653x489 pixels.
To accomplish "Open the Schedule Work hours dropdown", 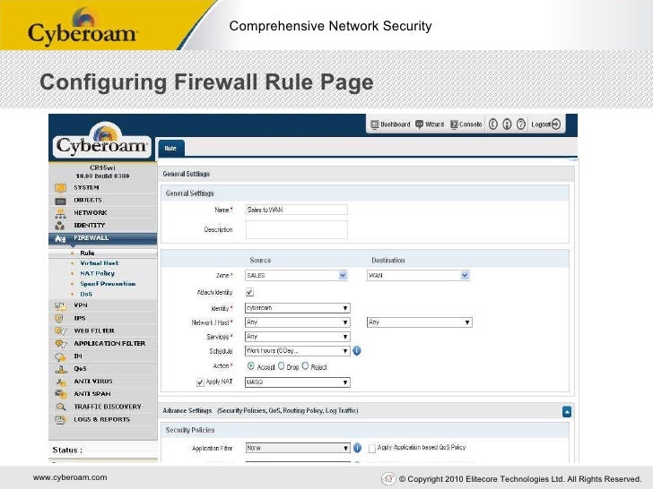I will [298, 351].
